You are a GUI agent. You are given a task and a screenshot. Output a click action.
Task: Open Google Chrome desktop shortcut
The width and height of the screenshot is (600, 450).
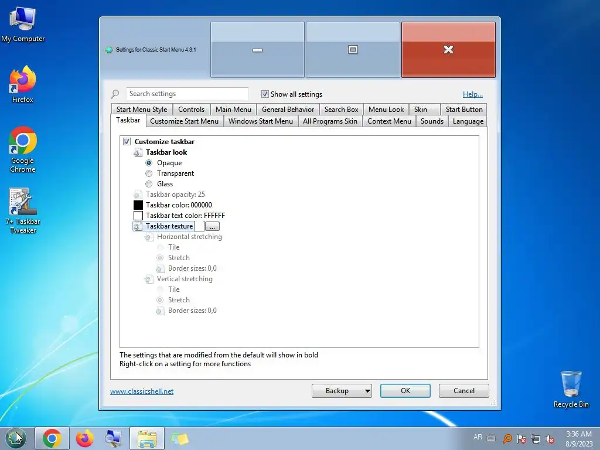(23, 149)
